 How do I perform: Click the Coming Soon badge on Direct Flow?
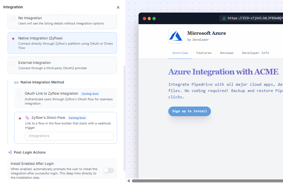pyautogui.click(x=77, y=118)
